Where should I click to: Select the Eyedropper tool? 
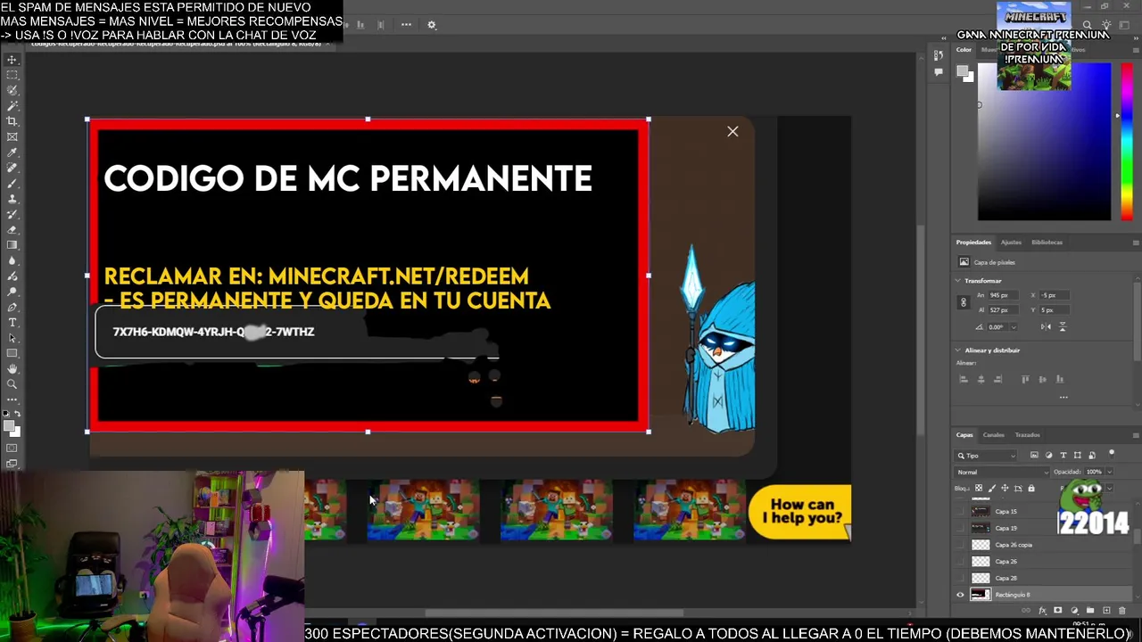tap(12, 152)
